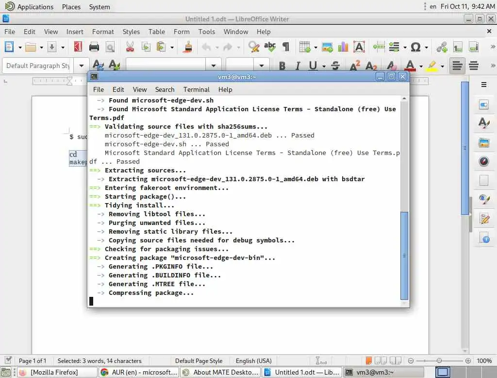The width and height of the screenshot is (497, 378).
Task: Click the Insert Chart icon
Action: [x=343, y=47]
